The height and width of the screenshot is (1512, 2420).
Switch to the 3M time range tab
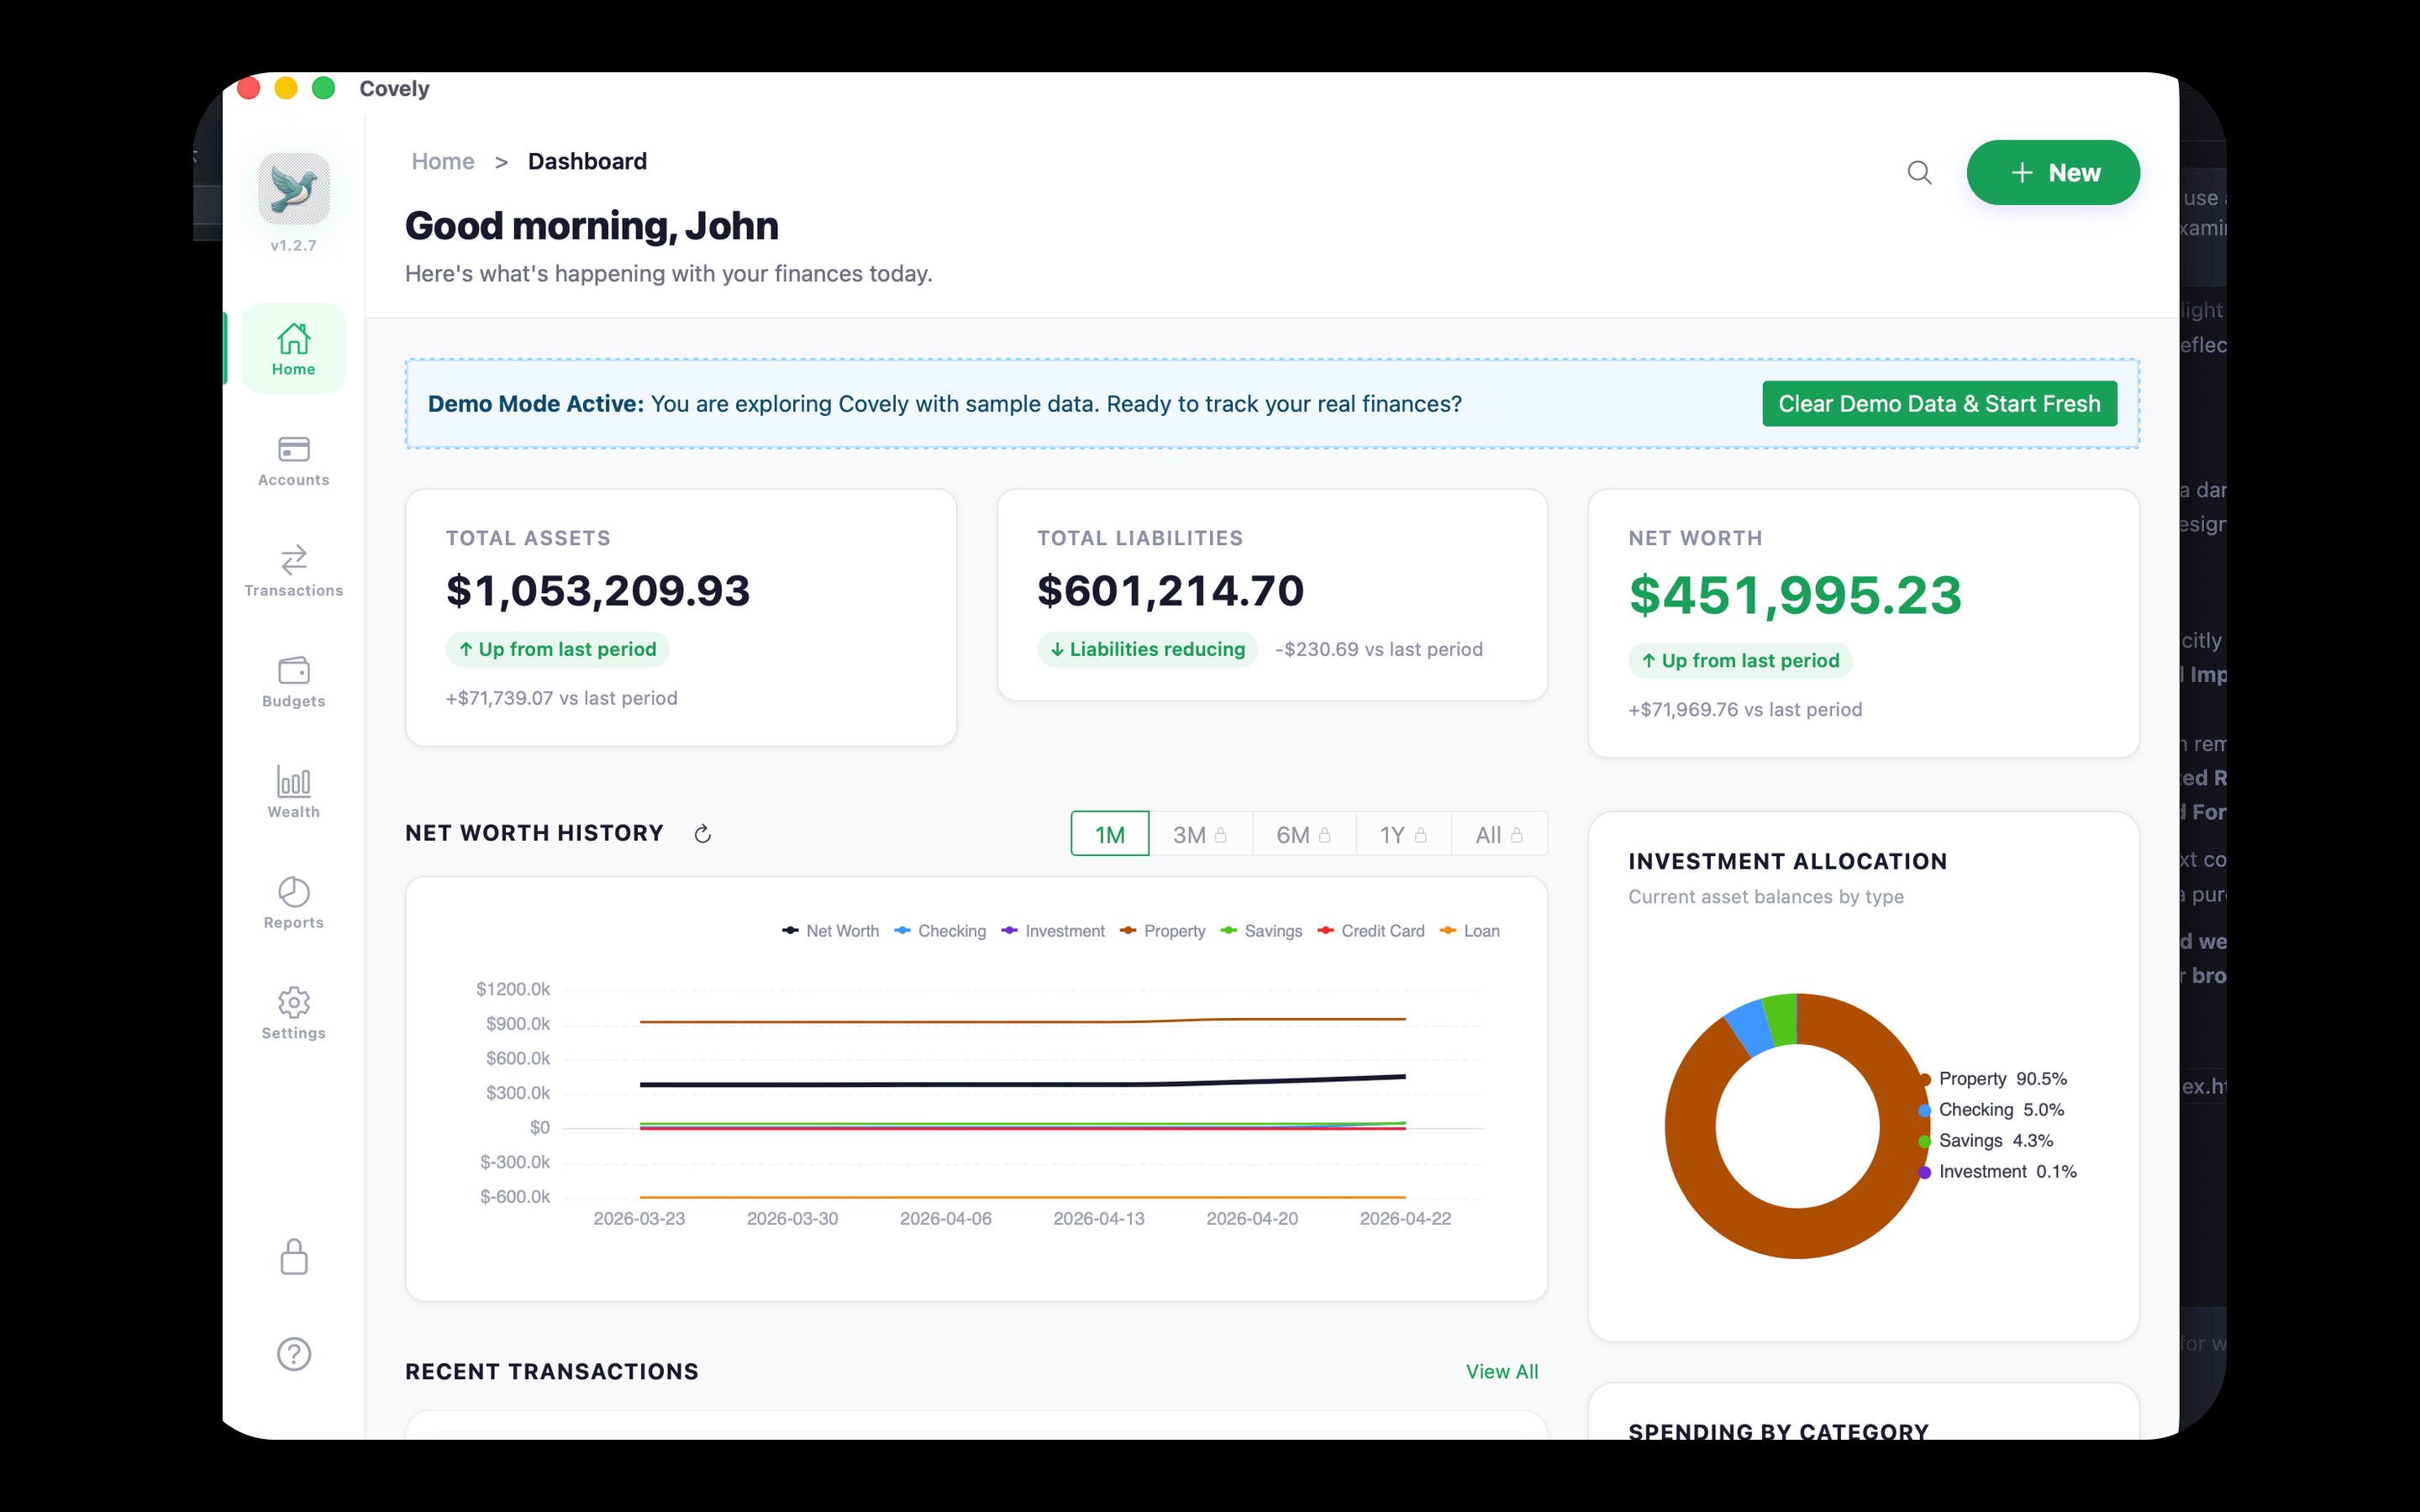pyautogui.click(x=1199, y=833)
